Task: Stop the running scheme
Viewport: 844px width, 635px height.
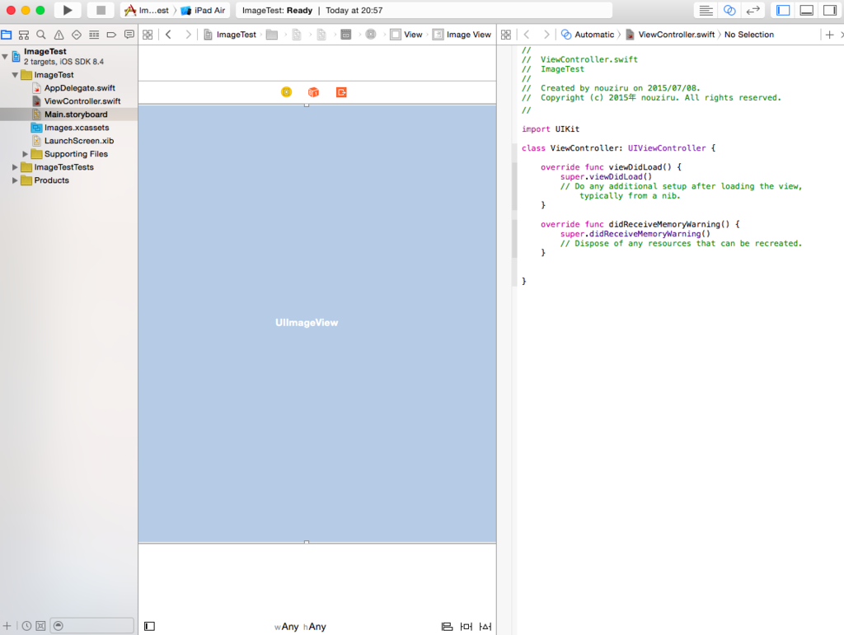Action: point(101,10)
